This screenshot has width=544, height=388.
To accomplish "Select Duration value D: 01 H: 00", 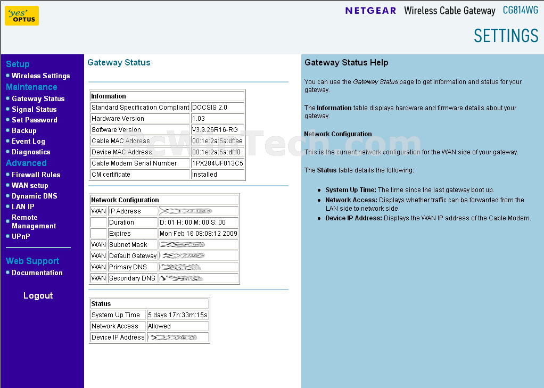I will point(199,222).
